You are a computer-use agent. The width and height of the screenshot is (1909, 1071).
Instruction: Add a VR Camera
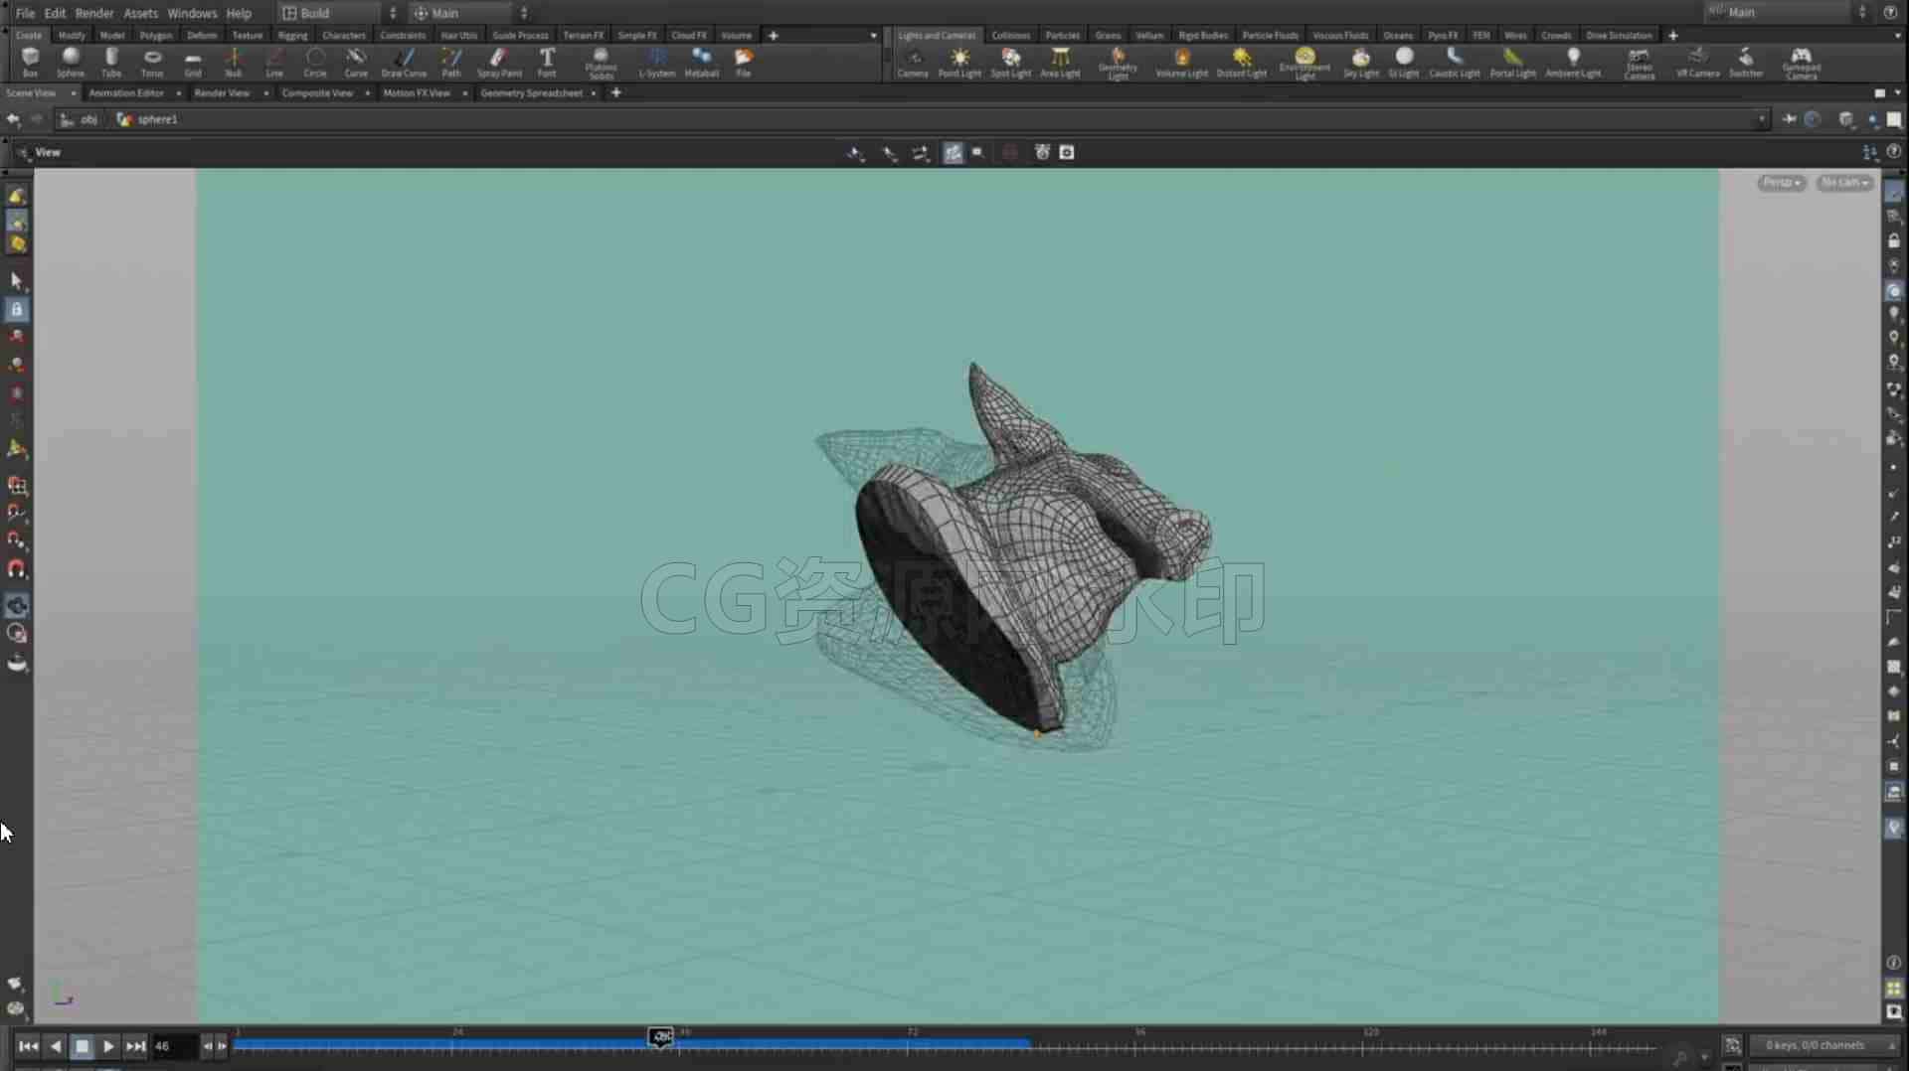[1698, 63]
